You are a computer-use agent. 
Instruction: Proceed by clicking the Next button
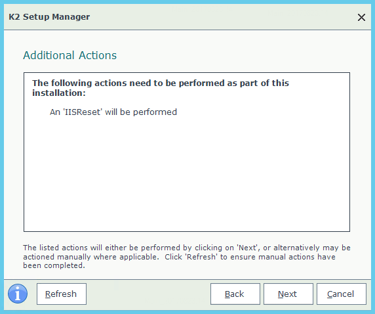click(288, 294)
